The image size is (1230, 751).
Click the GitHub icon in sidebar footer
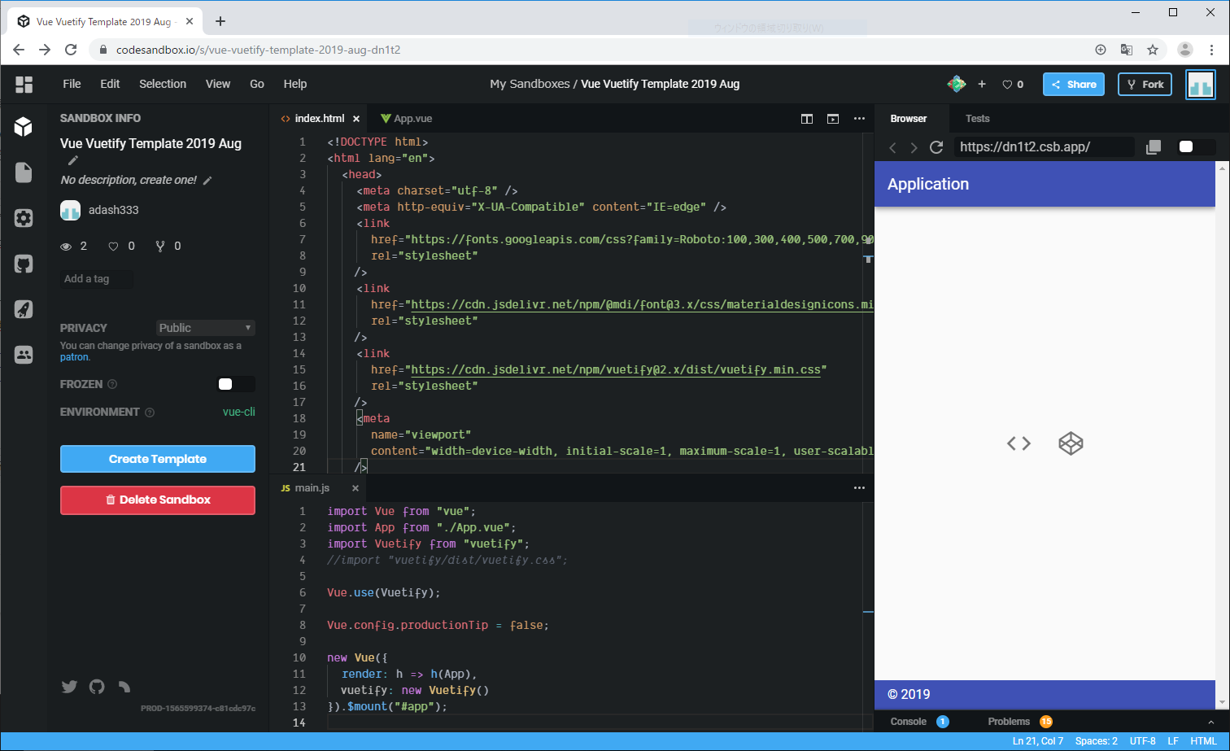point(97,687)
